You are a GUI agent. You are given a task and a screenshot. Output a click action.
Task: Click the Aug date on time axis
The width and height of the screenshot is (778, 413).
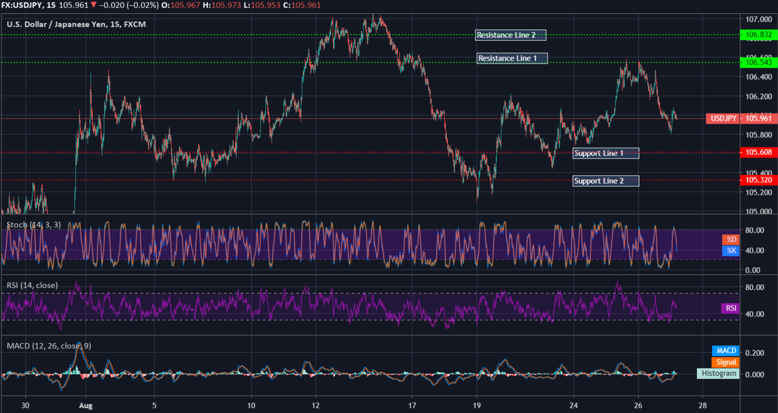85,406
